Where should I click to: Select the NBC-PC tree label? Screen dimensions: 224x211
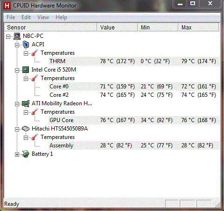33,36
